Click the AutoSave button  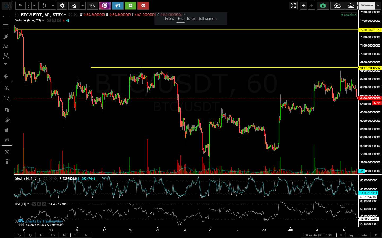pyautogui.click(x=366, y=6)
